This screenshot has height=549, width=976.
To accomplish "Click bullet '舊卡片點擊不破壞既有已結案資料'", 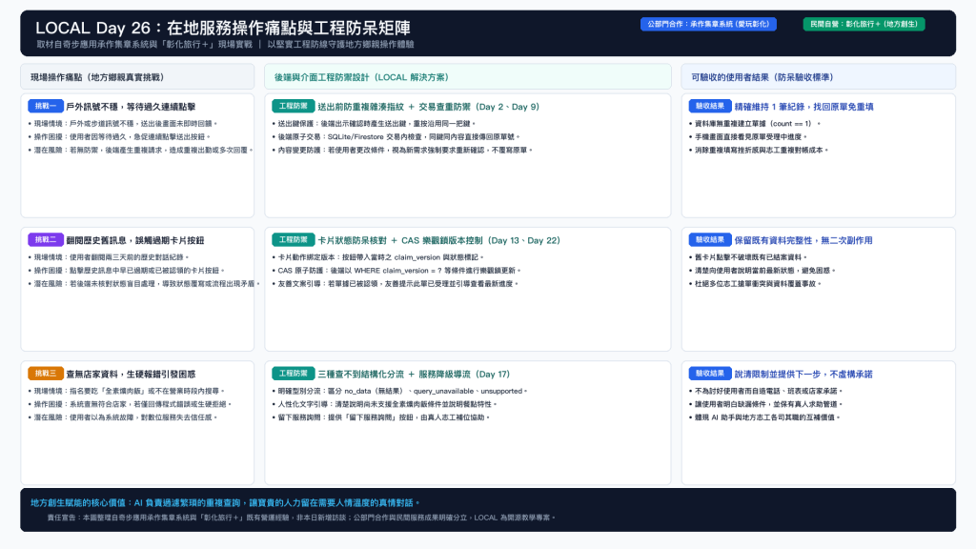I will pos(747,257).
